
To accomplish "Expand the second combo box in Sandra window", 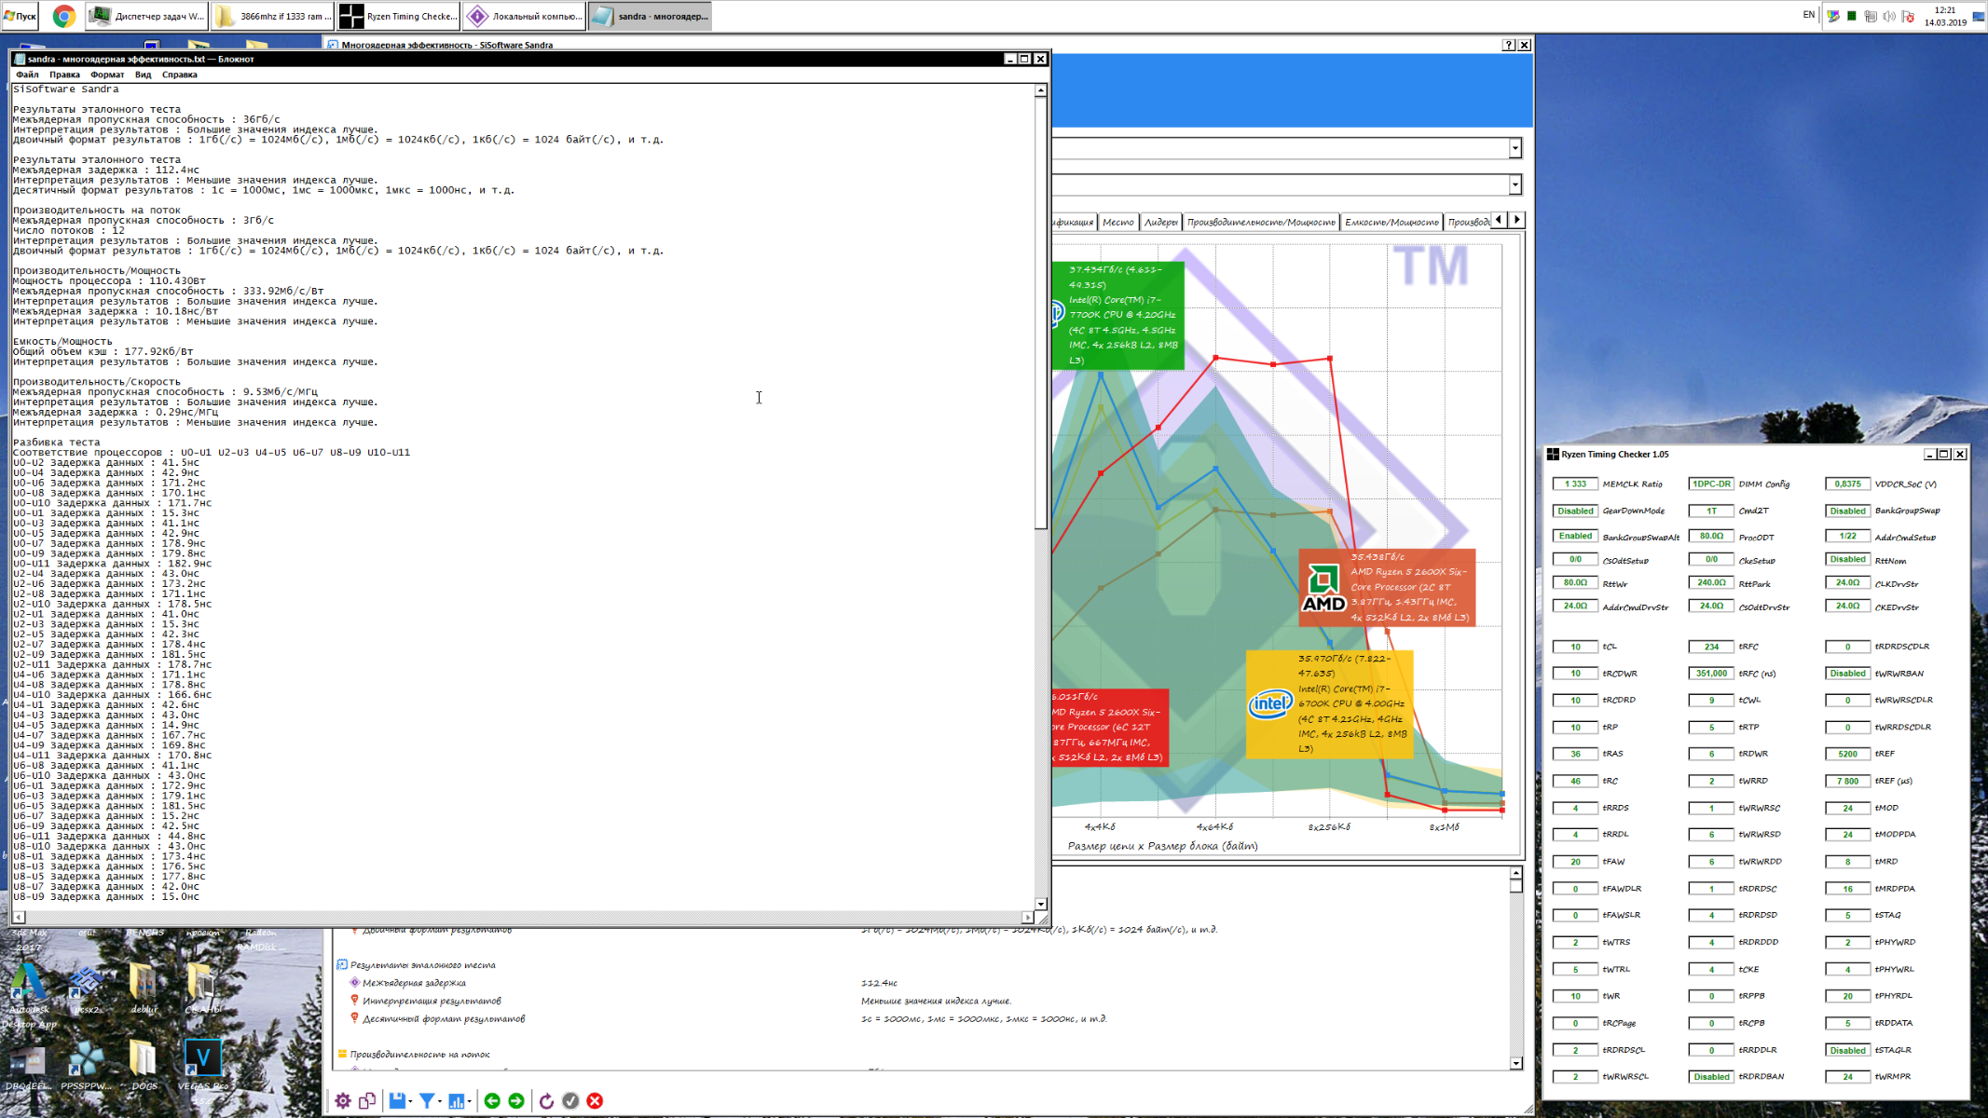I will tap(1515, 184).
